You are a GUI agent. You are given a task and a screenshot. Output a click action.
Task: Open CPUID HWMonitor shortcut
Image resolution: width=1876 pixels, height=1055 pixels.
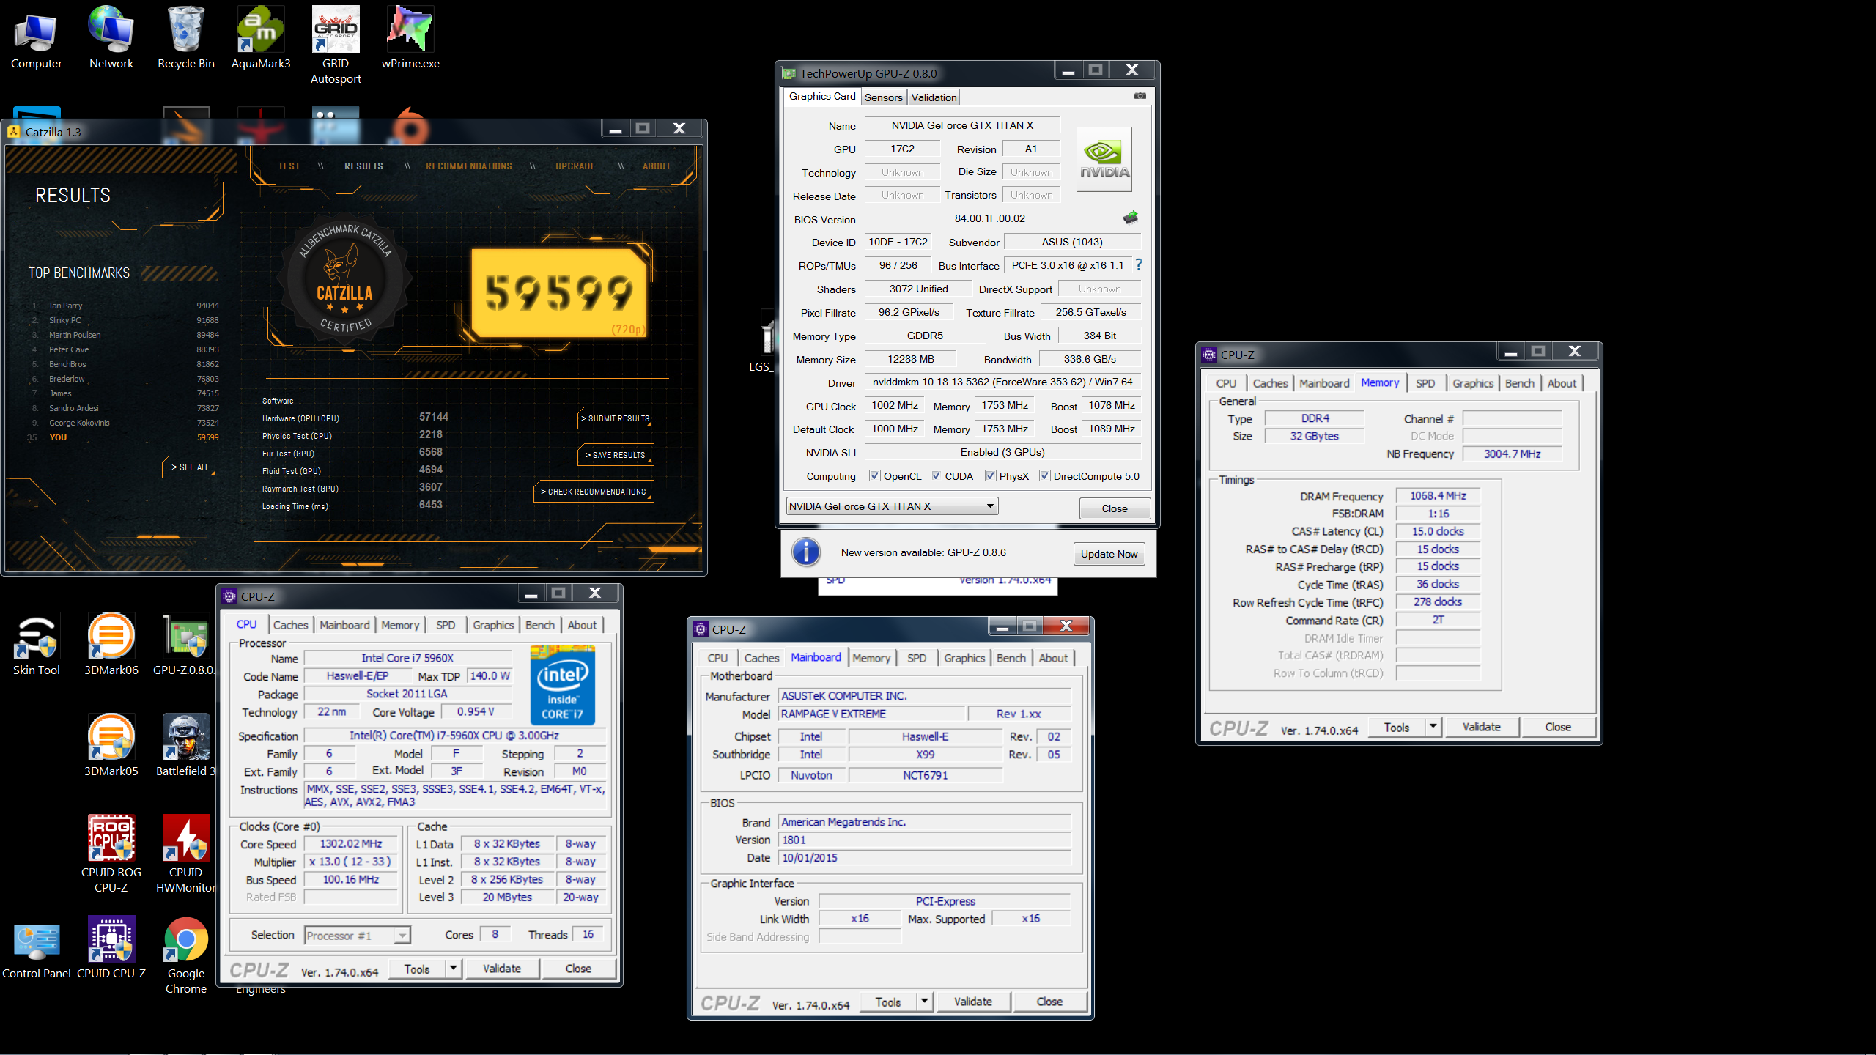[x=186, y=854]
